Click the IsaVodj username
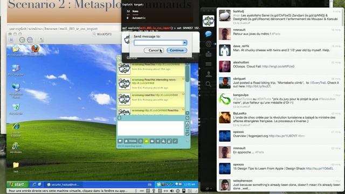 (238, 11)
